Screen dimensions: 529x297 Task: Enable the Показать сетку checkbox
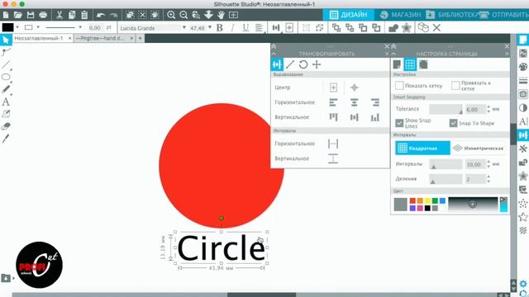[x=399, y=86]
